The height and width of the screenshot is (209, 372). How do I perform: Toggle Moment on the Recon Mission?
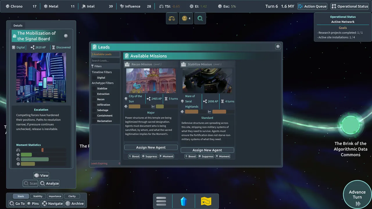point(166,156)
